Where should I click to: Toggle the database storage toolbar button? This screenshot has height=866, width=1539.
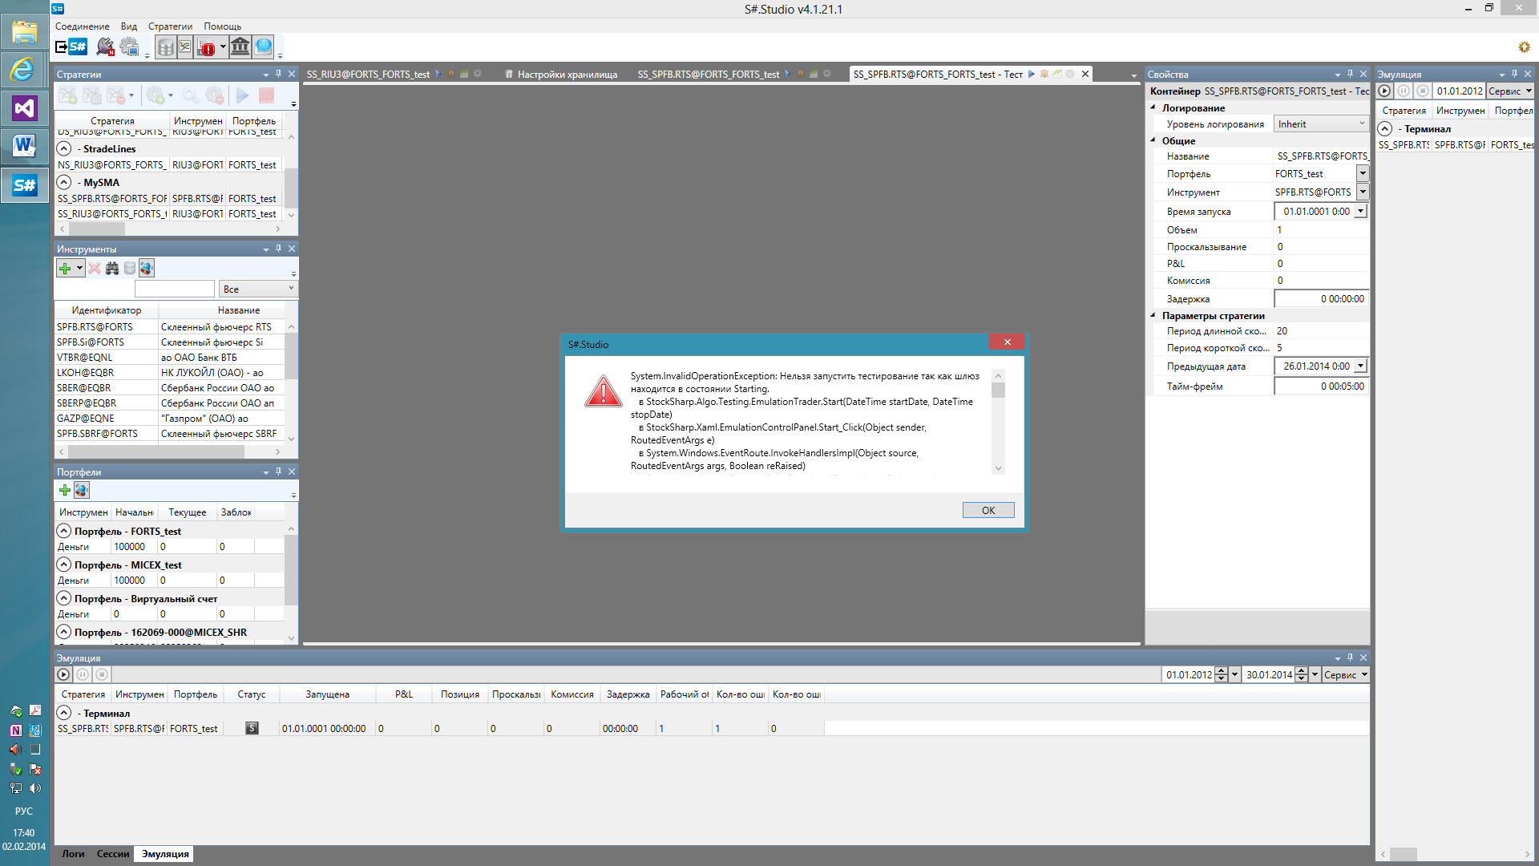[165, 47]
